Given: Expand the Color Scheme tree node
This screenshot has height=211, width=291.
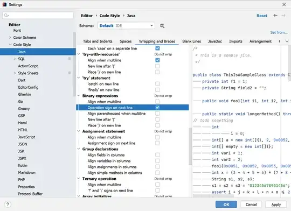Looking at the screenshot, I should click(x=10, y=38).
